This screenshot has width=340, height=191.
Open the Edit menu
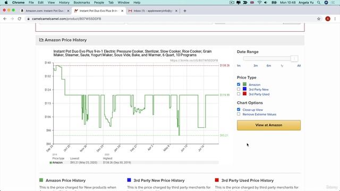coord(40,3)
